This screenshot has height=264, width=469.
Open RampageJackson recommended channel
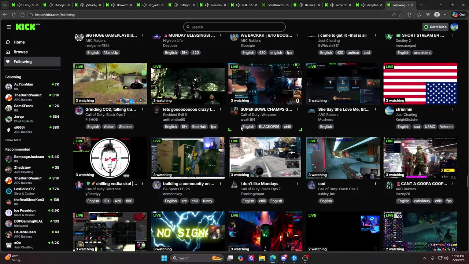tap(32, 159)
